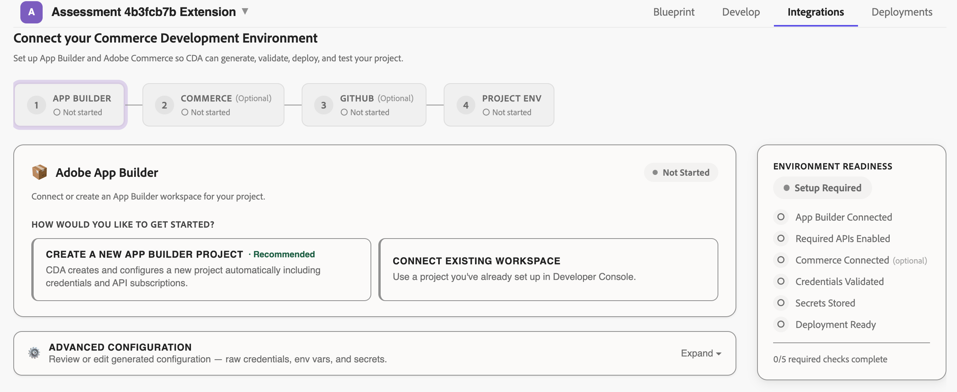Click Deployment Ready check circle
The width and height of the screenshot is (957, 392).
tap(781, 324)
